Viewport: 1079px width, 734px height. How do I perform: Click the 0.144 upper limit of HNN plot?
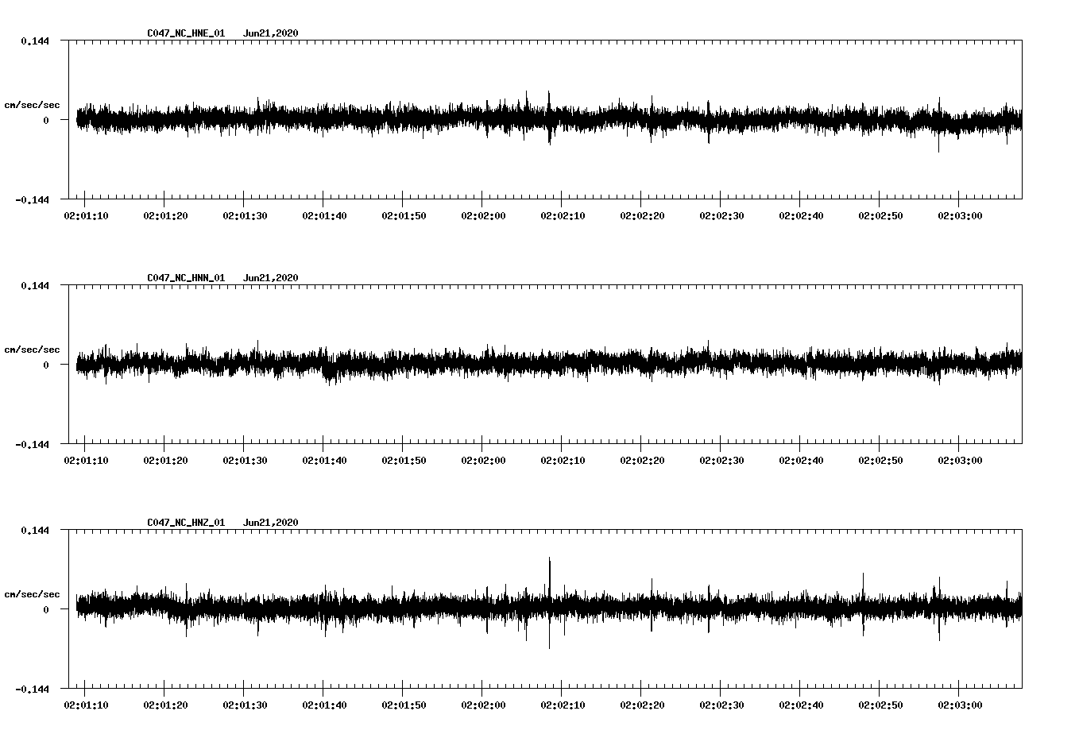point(34,285)
